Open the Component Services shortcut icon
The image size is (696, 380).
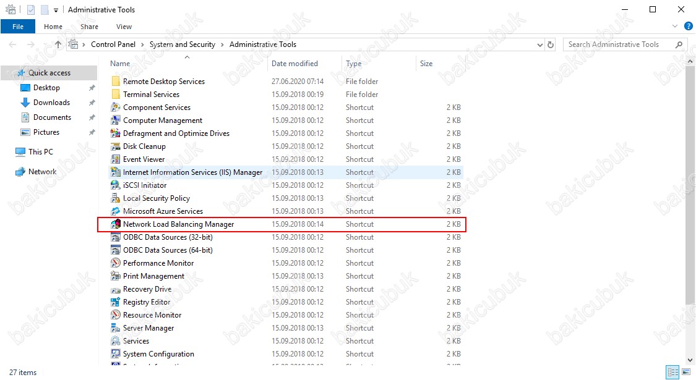coord(116,108)
